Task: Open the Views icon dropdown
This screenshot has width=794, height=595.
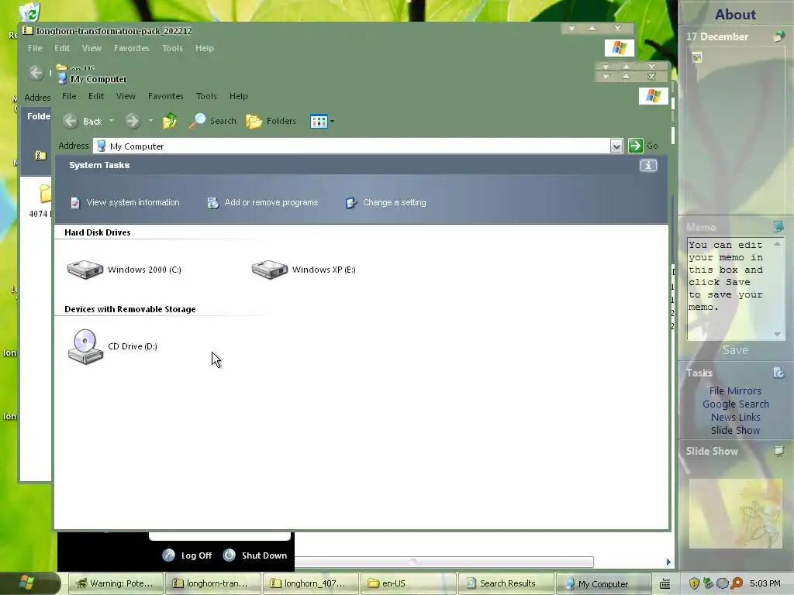Action: 322,122
